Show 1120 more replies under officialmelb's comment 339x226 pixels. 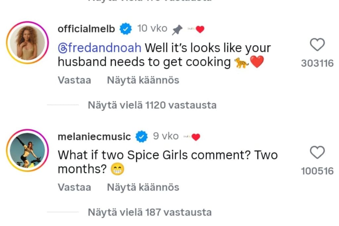coord(152,105)
